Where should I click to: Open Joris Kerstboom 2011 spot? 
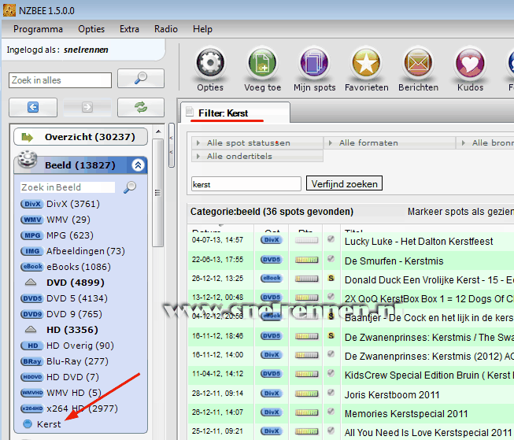[392, 395]
